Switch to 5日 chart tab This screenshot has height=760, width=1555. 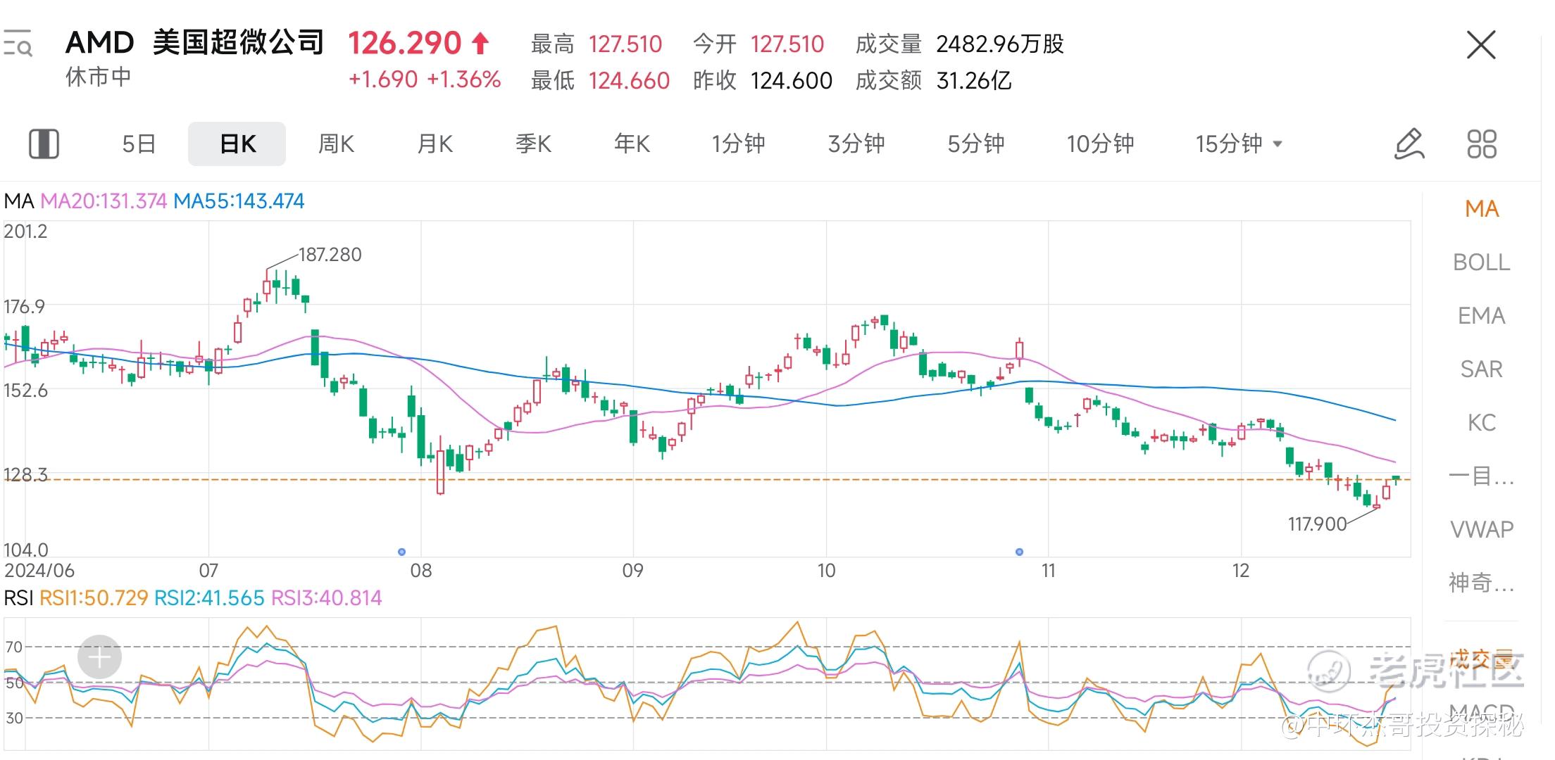tap(139, 144)
